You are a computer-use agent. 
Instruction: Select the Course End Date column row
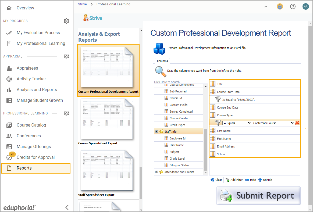coord(255,107)
